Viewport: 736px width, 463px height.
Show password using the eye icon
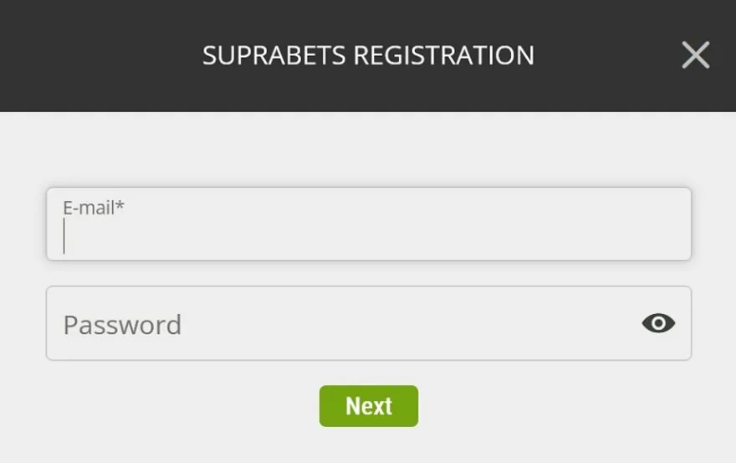[x=658, y=323]
